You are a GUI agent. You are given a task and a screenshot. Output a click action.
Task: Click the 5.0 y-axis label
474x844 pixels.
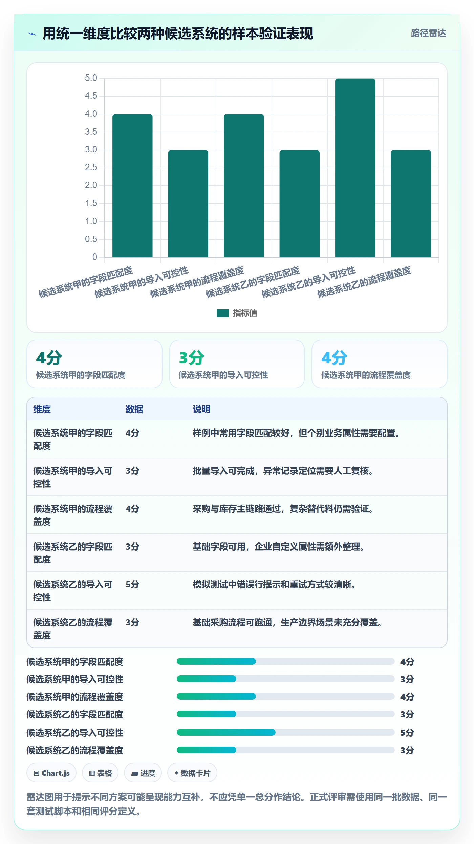(91, 78)
